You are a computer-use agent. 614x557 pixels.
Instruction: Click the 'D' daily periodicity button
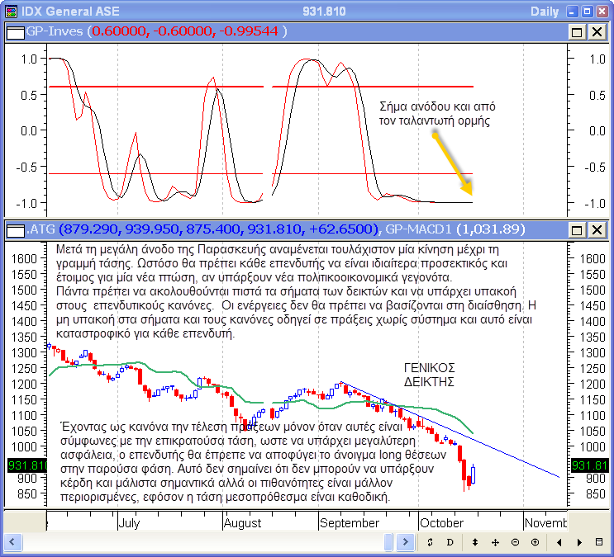click(x=450, y=542)
